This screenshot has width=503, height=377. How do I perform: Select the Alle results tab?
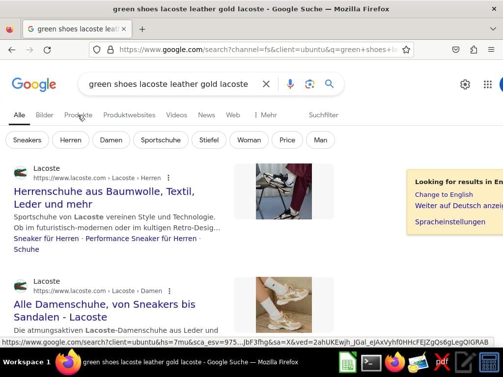coord(19,115)
